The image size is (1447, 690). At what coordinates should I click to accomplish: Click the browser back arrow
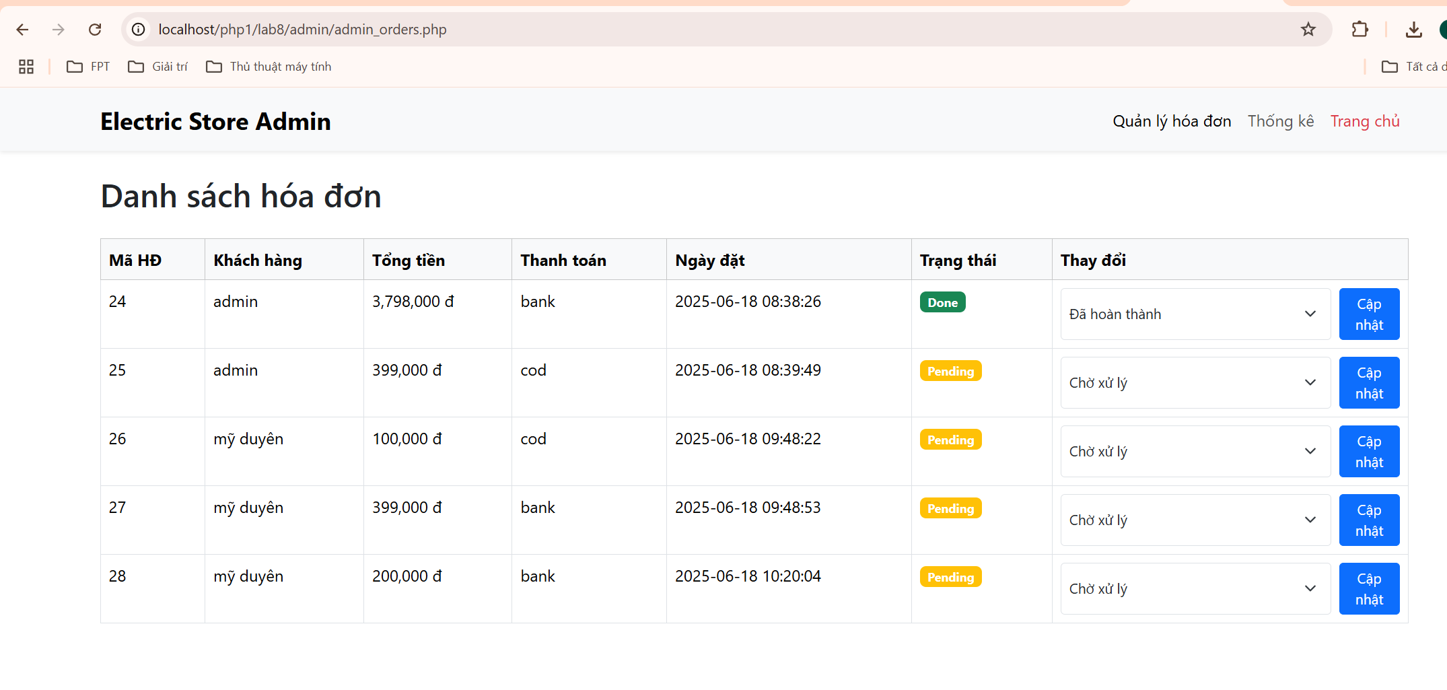tap(22, 30)
